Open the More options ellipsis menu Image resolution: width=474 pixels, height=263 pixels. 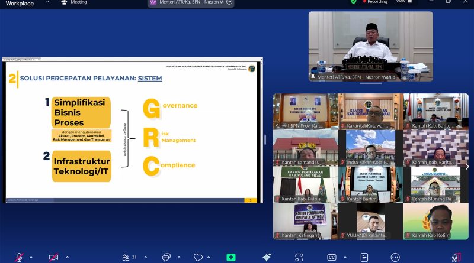[x=395, y=257]
